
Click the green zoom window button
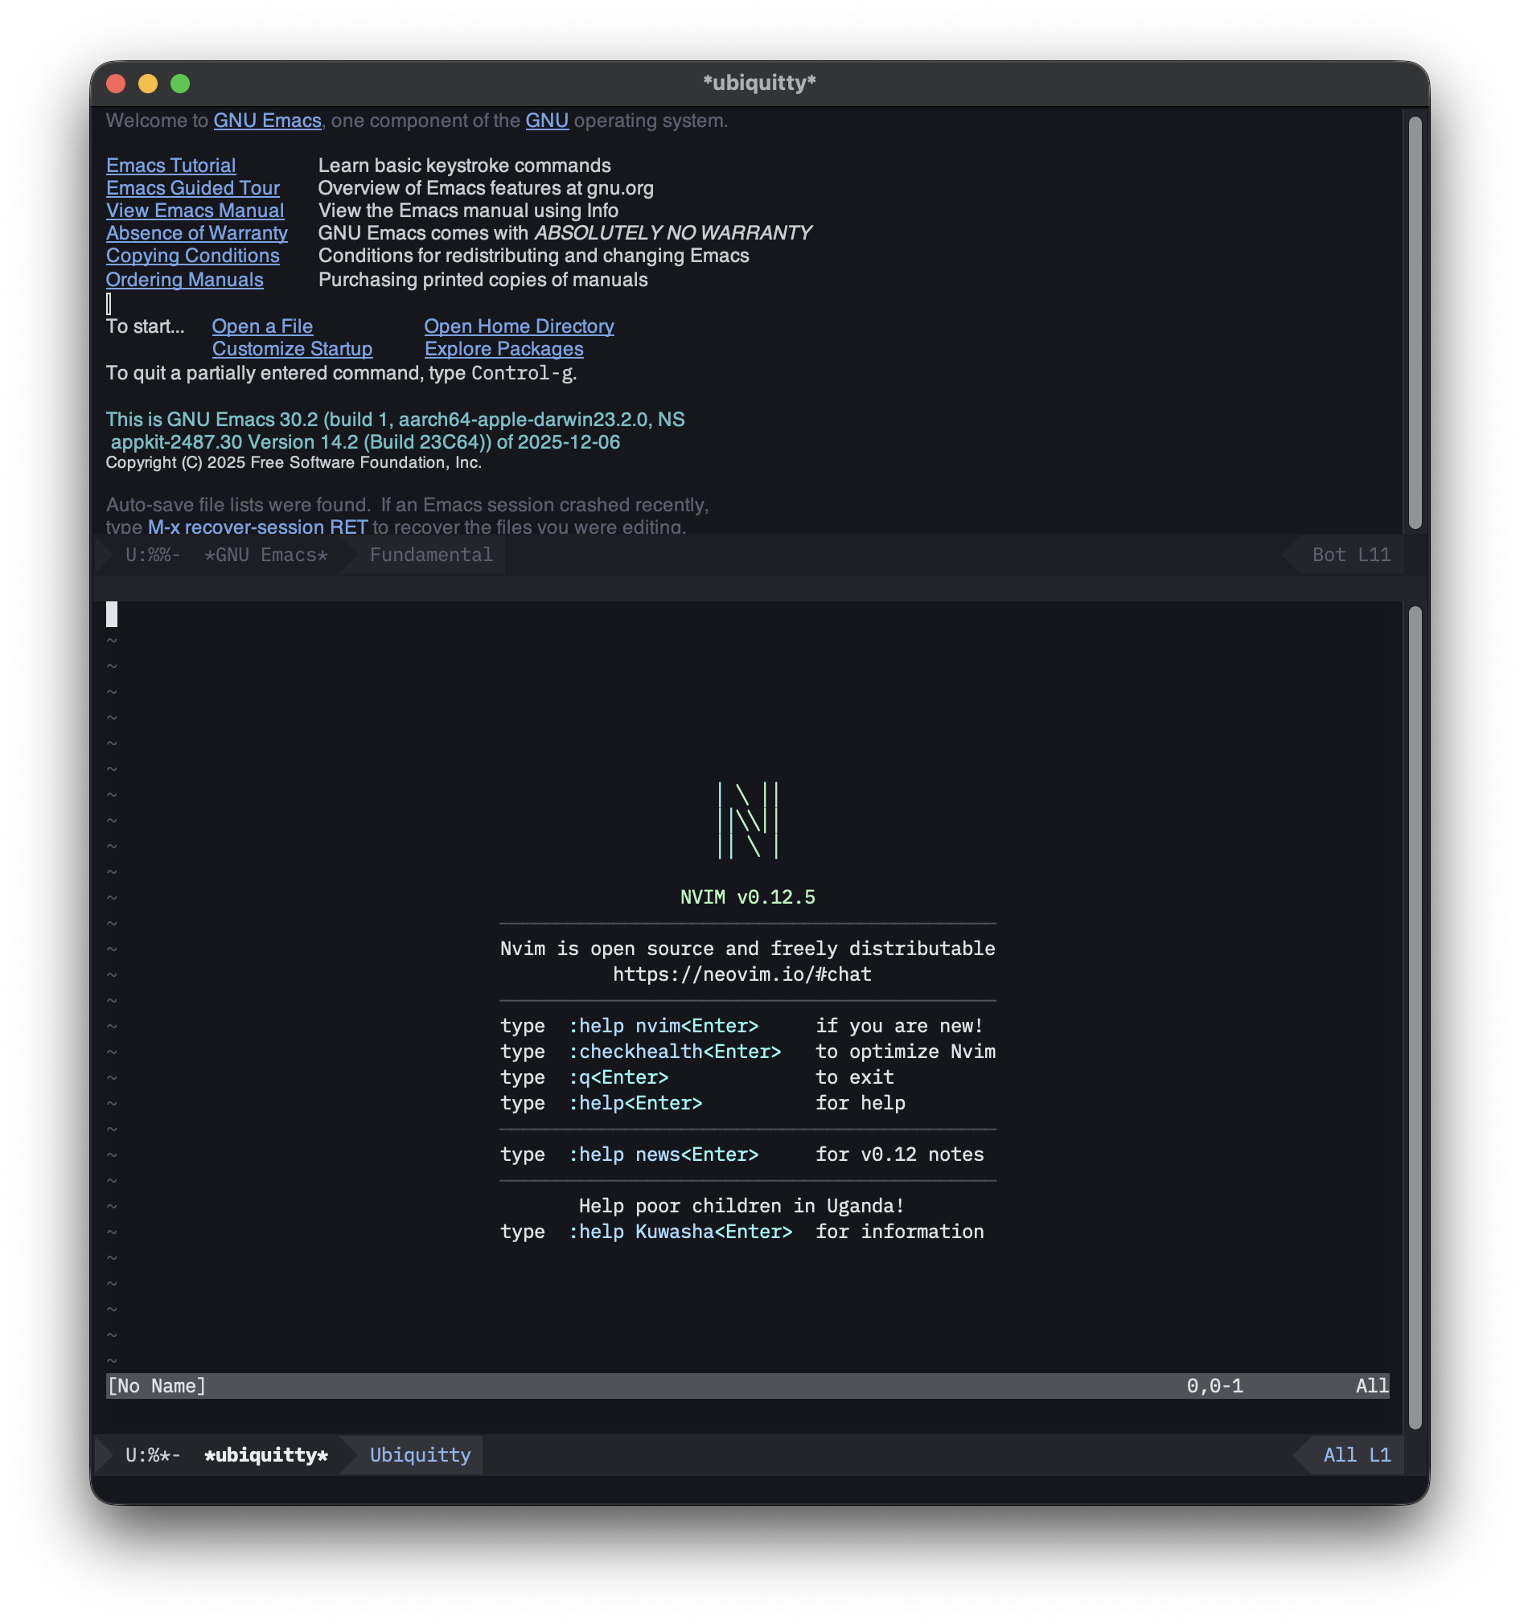tap(181, 84)
